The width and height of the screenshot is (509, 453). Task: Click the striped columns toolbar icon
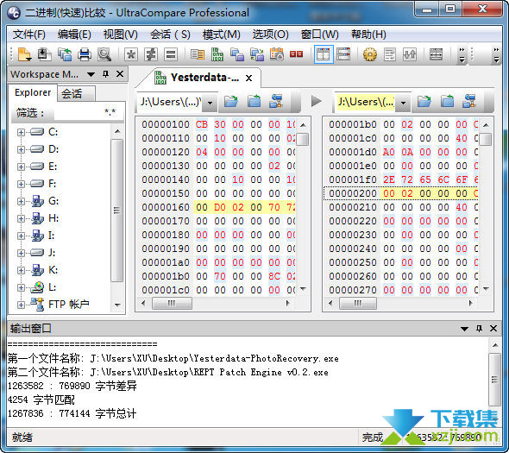click(436, 54)
